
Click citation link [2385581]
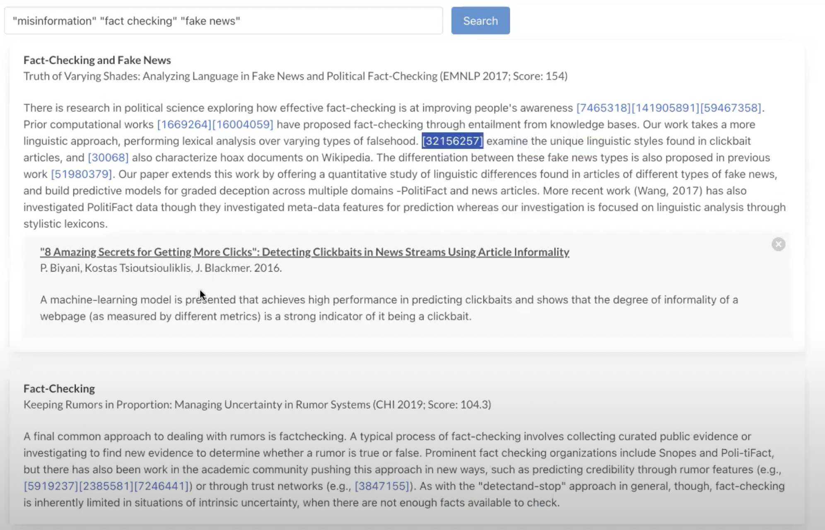point(106,486)
